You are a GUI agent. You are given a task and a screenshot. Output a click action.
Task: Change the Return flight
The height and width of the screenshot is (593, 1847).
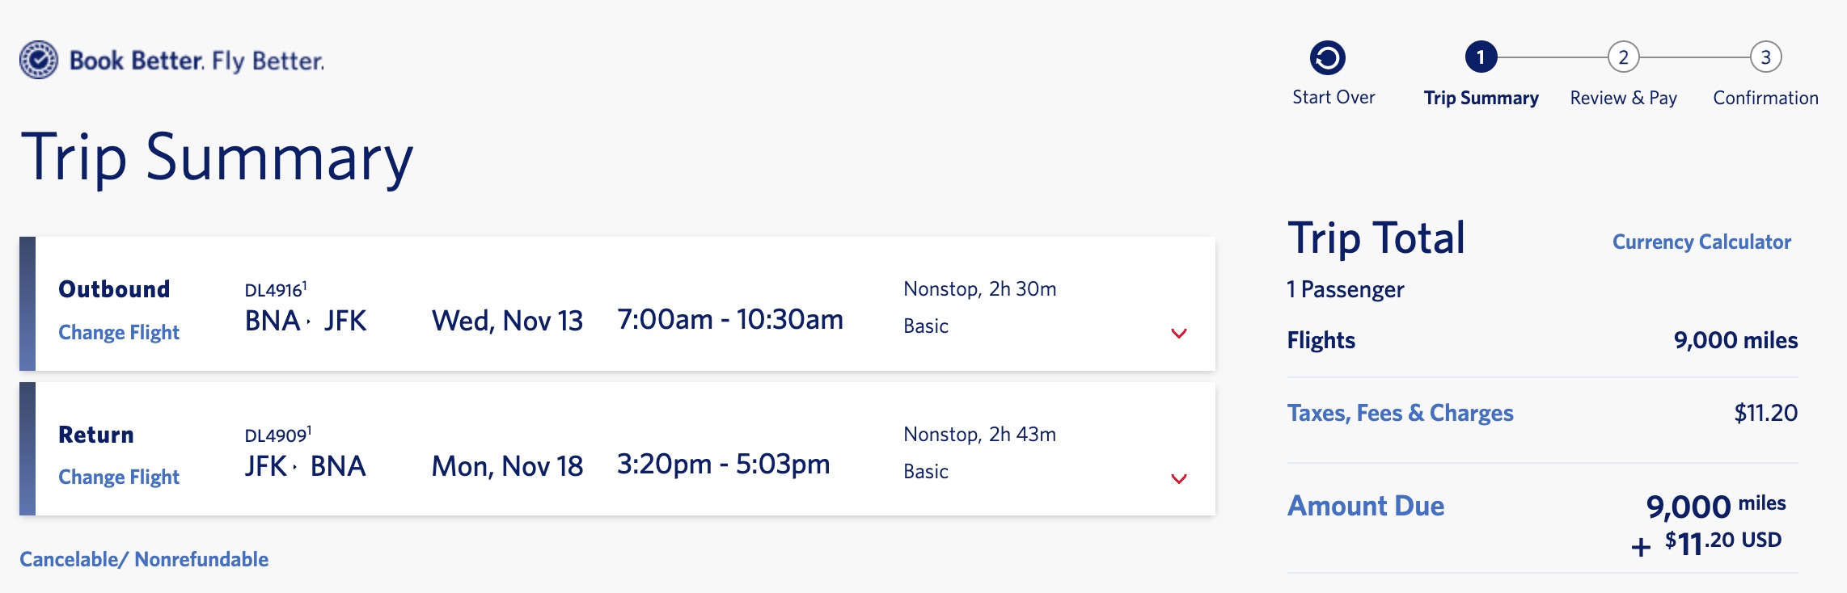point(119,477)
